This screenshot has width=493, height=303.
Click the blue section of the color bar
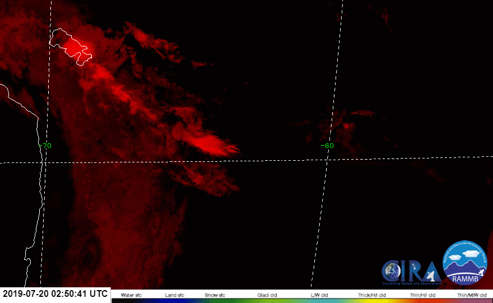point(168,300)
